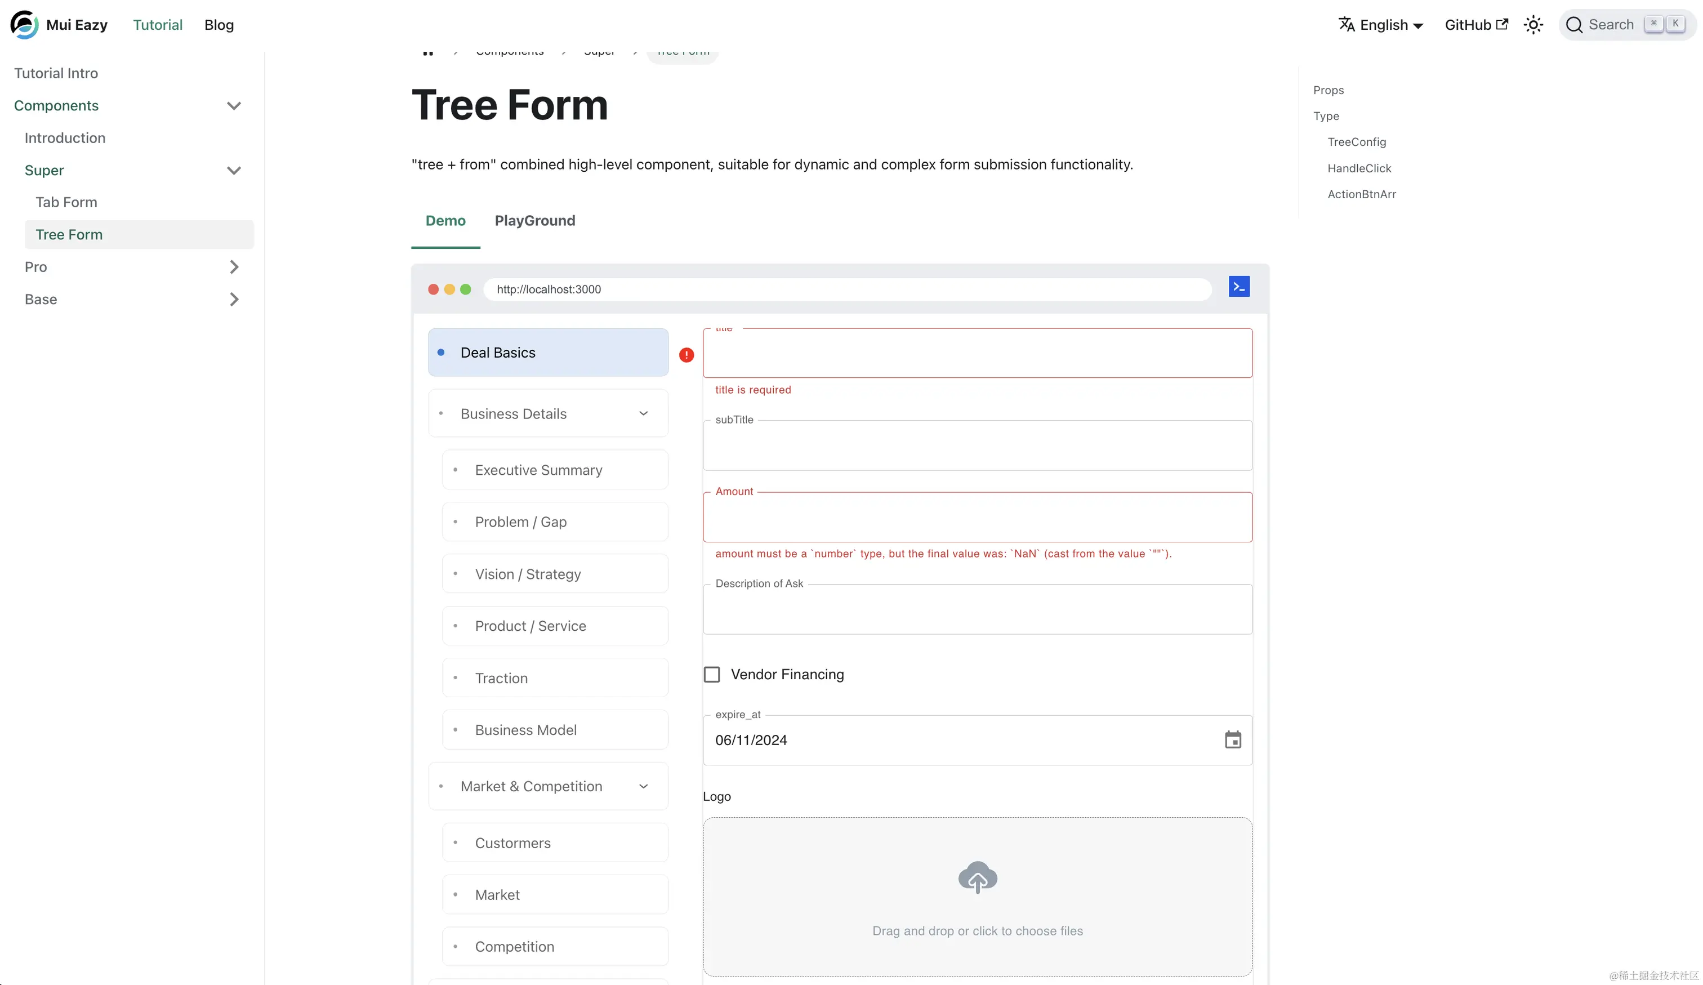Open the expire_at calendar picker icon

click(1232, 740)
